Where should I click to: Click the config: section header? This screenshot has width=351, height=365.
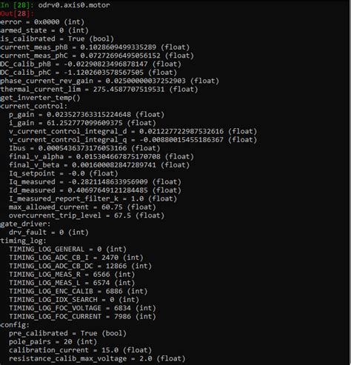tap(15, 325)
